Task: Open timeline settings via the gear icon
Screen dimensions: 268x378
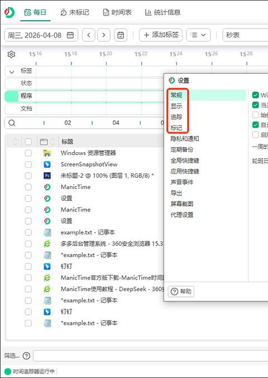Action: pyautogui.click(x=11, y=54)
